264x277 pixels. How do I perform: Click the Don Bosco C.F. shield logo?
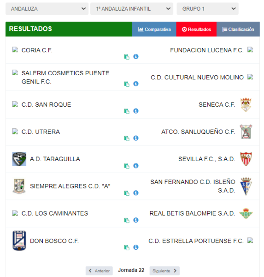19,241
